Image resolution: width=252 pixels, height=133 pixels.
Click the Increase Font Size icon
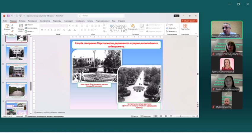(70, 26)
